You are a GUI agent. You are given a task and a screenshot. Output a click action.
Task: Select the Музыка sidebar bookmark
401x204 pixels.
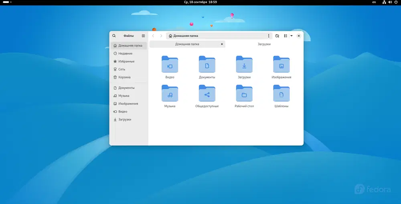(x=124, y=96)
